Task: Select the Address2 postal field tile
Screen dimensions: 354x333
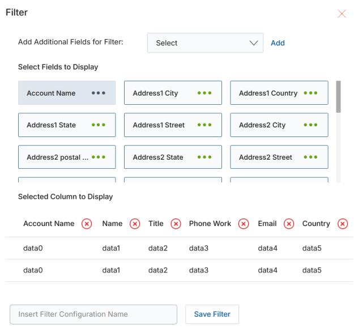Action: pos(67,157)
